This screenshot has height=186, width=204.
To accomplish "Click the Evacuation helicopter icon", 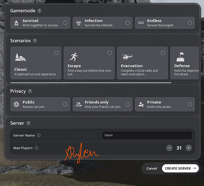I will click(x=127, y=57).
